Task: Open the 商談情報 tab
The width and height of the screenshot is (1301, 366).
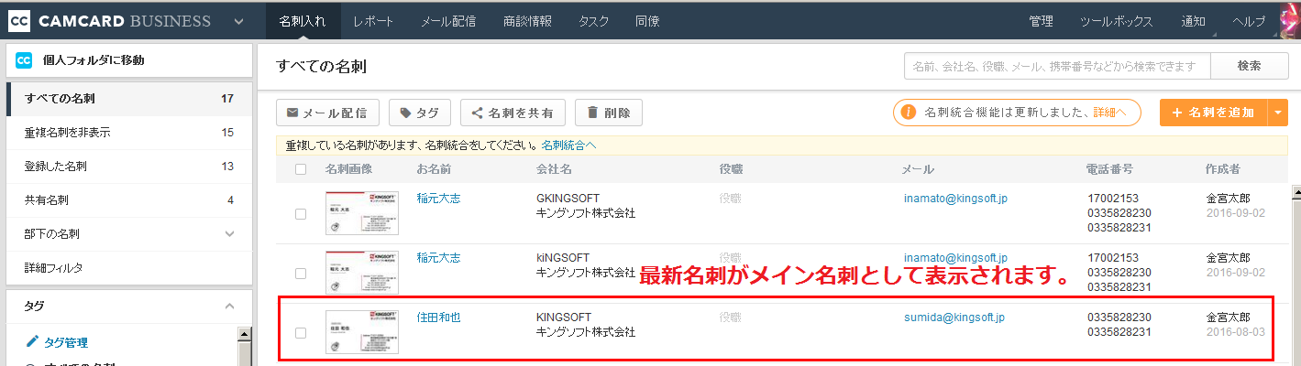Action: pos(527,21)
